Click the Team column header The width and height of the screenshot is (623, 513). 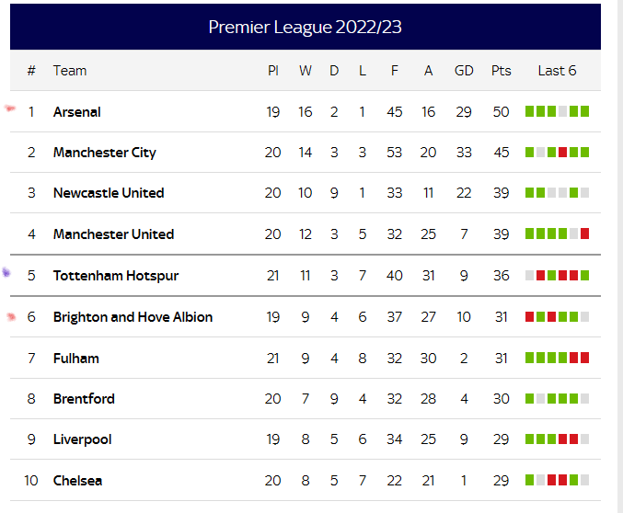click(70, 71)
